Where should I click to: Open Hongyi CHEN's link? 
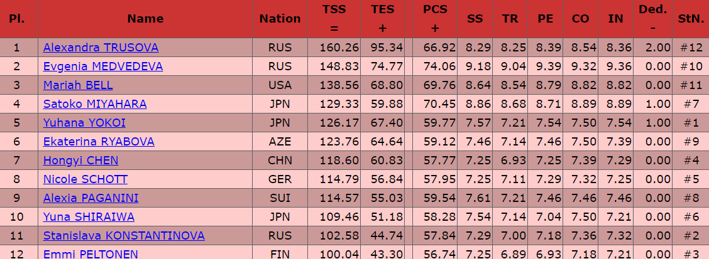point(80,161)
